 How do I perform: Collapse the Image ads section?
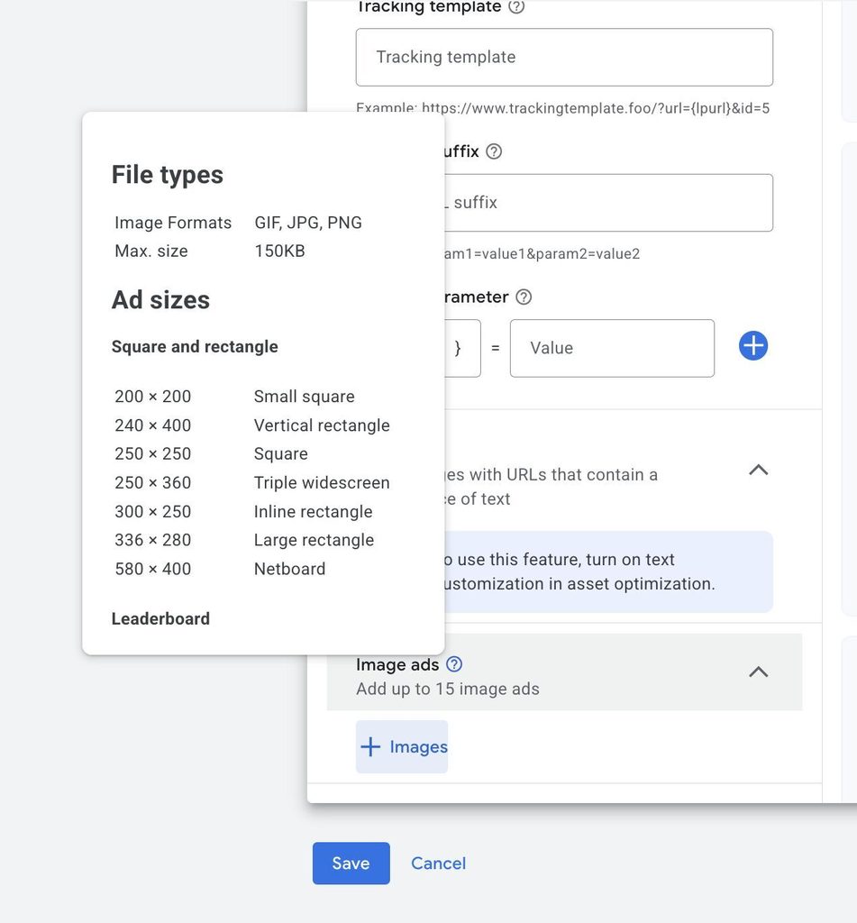click(x=758, y=672)
